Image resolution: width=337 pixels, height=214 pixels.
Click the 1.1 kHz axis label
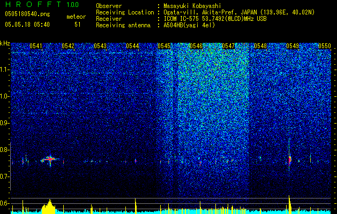click(5, 70)
